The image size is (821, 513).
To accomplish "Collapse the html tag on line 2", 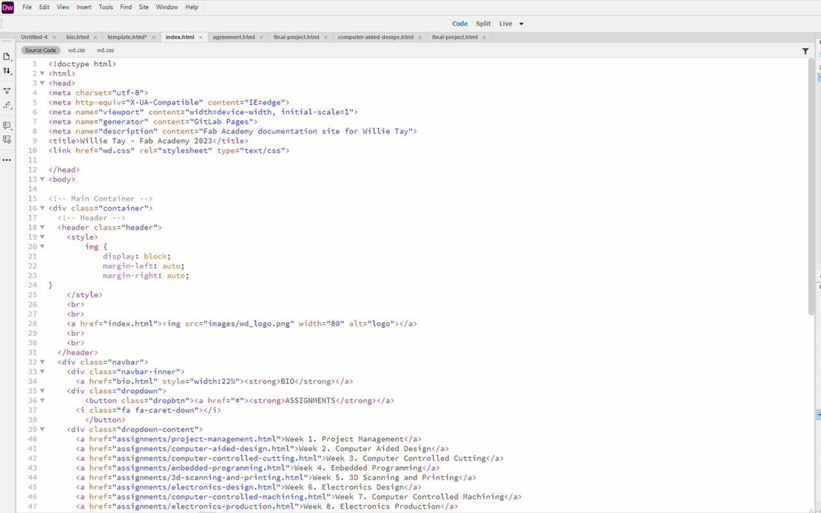I will [x=42, y=74].
